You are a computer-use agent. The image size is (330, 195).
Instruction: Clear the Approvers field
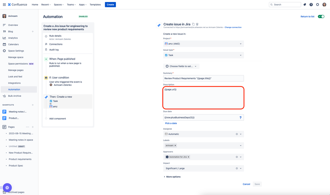237,157
